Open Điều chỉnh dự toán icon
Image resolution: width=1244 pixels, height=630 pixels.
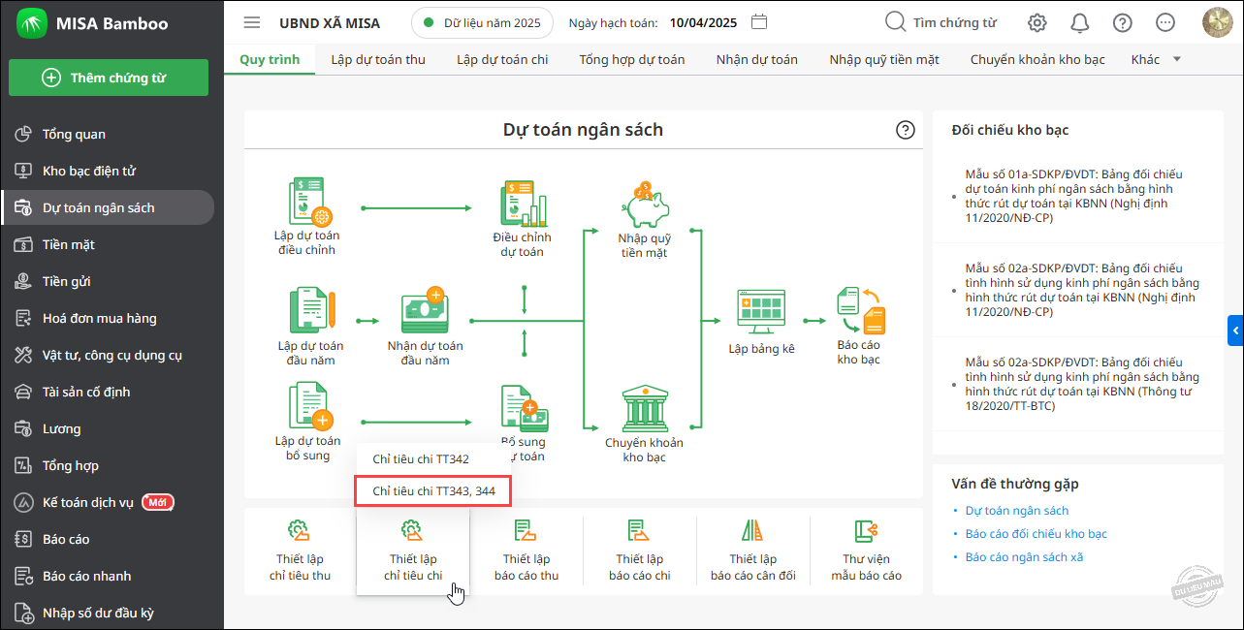click(523, 203)
